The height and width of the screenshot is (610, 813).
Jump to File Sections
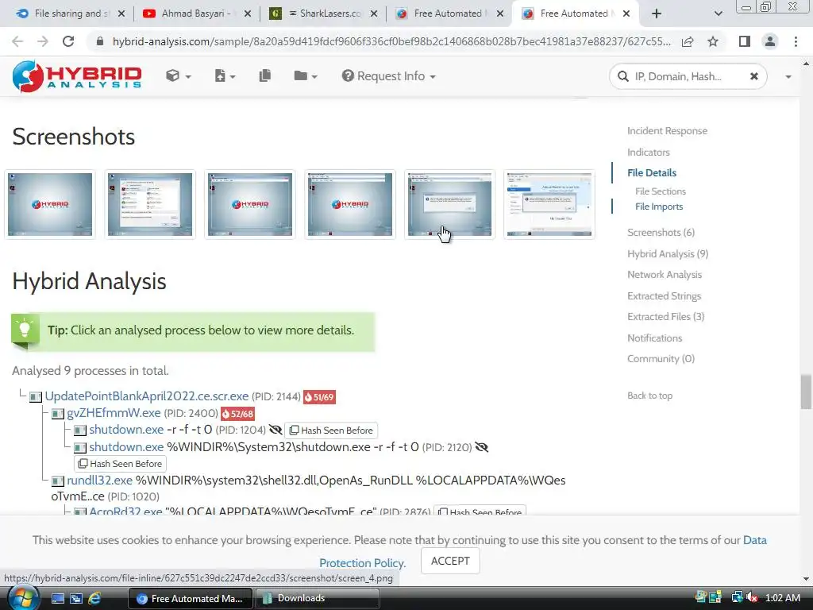[x=660, y=191]
